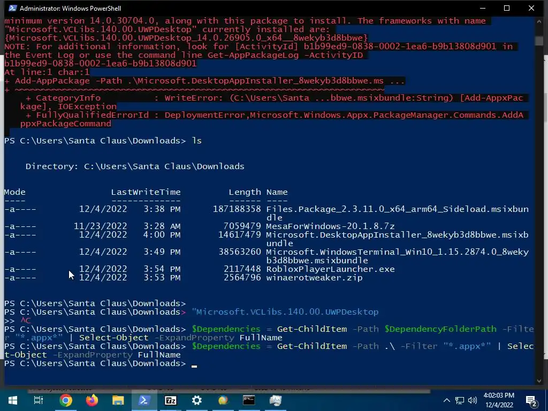Open the Action Center notifications icon
Screen dimensions: 548x411
click(x=531, y=400)
